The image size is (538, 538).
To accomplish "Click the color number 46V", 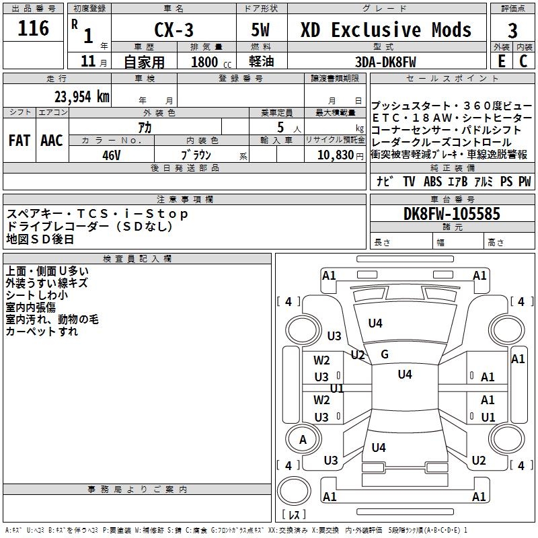I will [111, 155].
